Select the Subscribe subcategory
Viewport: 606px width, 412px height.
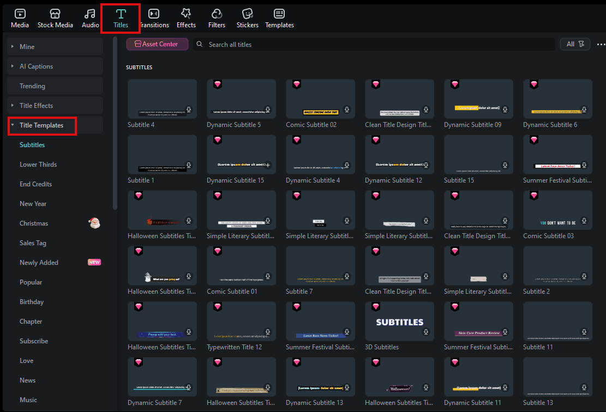pos(34,341)
